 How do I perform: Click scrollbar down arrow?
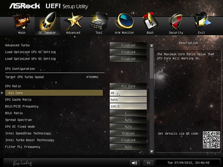click(152, 152)
